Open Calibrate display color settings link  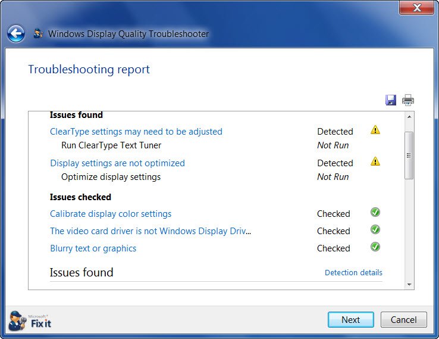point(111,214)
